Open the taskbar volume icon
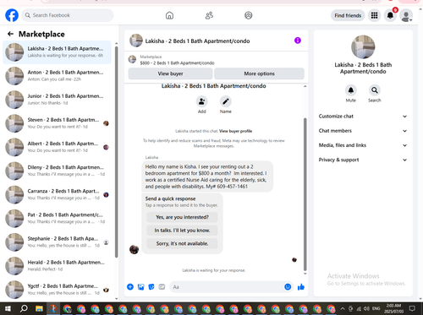Viewport: 423px width, 315px height. pyautogui.click(x=366, y=308)
